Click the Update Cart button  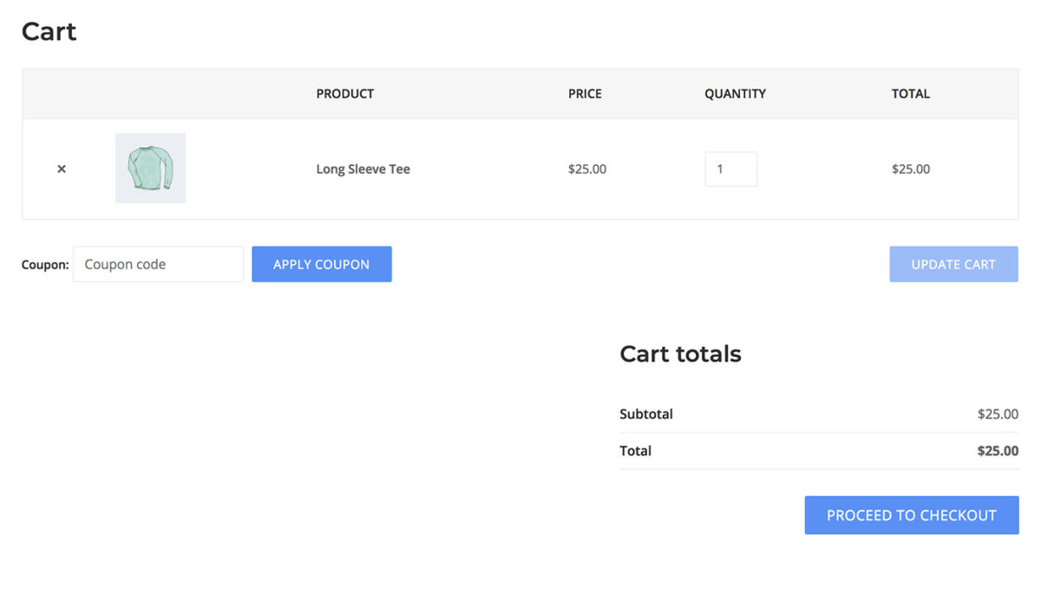click(953, 264)
